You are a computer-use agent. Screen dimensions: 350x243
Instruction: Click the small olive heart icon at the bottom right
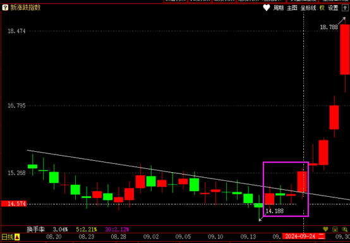click(x=325, y=229)
